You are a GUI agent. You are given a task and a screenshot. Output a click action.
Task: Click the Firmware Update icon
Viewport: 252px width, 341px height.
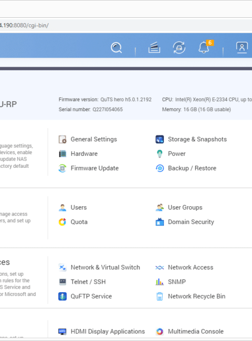click(62, 168)
